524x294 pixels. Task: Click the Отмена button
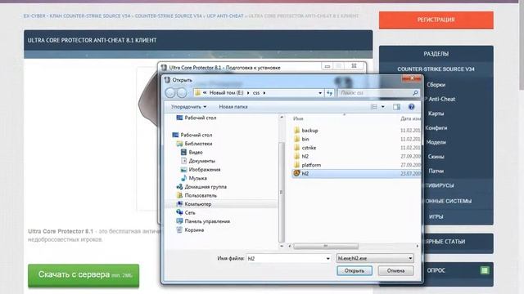click(395, 270)
